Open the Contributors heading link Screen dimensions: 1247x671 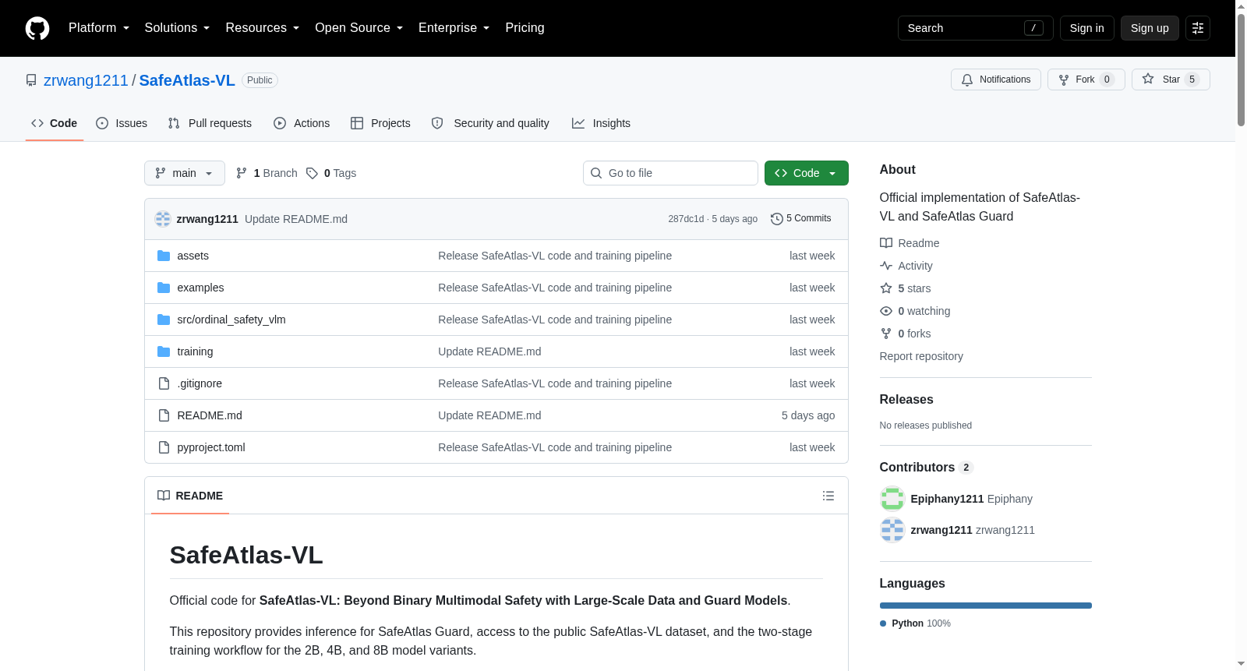pos(927,467)
